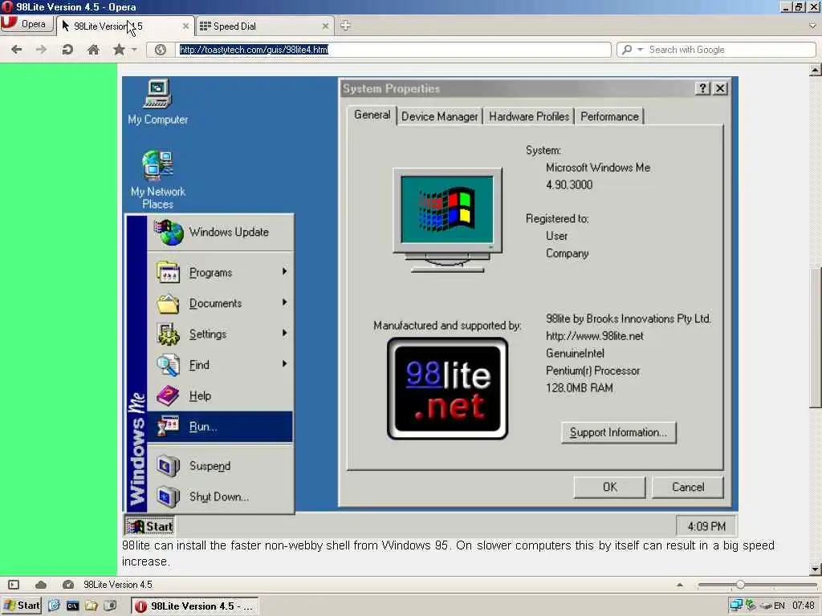
Task: Open a new tab with the plus button
Action: tap(345, 26)
